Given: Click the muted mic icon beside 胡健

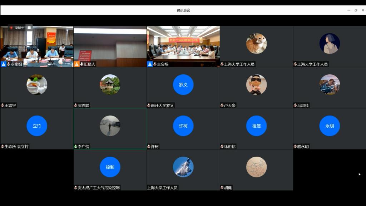Looking at the screenshot, I should [x=222, y=187].
